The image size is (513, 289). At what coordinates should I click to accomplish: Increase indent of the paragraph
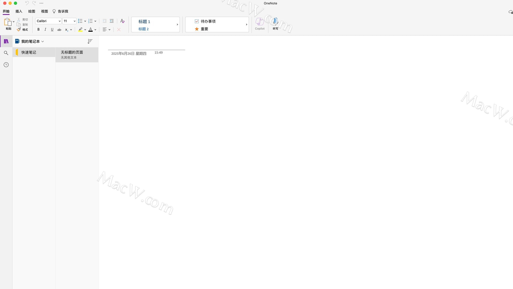(112, 21)
